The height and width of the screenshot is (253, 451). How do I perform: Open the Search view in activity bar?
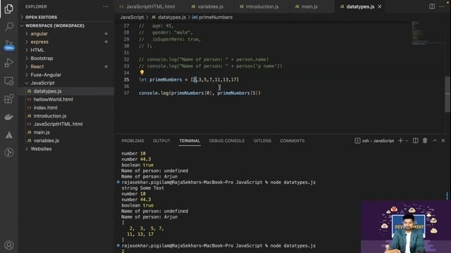click(9, 27)
